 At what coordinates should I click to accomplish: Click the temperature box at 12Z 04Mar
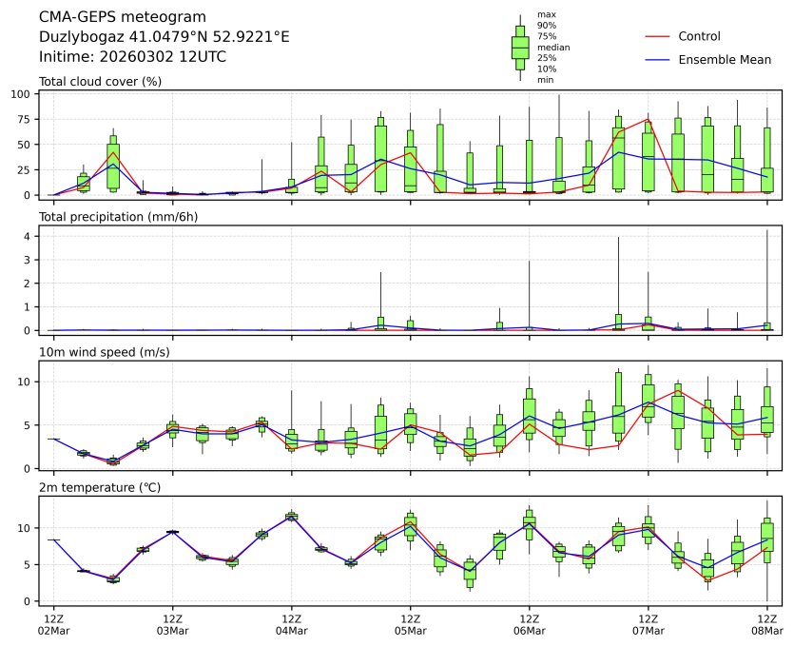tap(292, 517)
